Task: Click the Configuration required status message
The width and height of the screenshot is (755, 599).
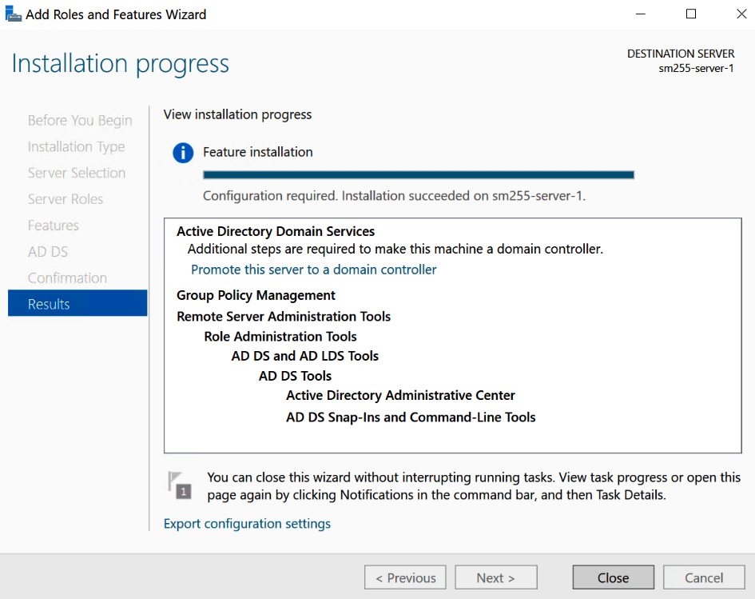Action: tap(395, 196)
